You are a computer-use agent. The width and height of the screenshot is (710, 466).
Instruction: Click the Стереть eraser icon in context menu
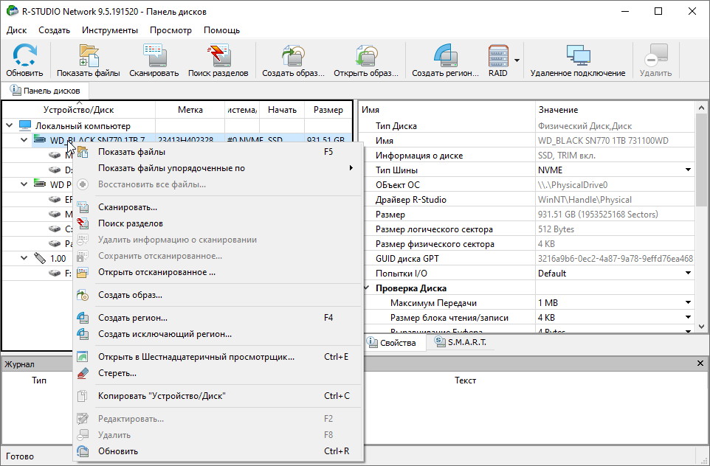point(83,373)
